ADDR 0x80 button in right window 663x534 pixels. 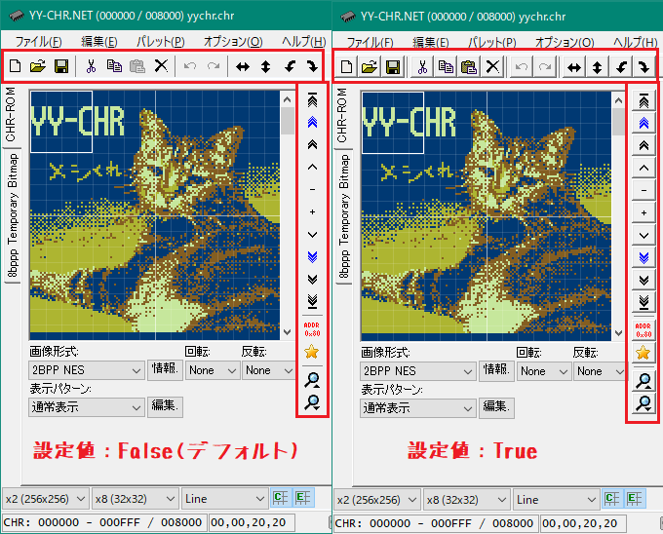click(643, 330)
